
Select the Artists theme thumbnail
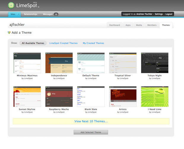pos(123,97)
